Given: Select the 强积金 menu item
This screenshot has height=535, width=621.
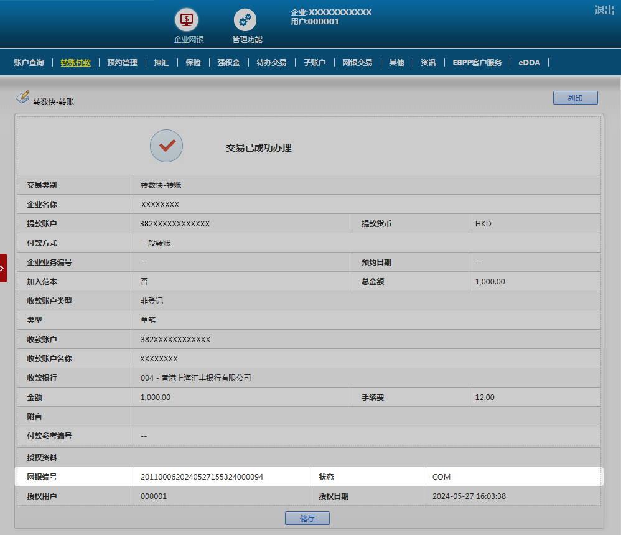Looking at the screenshot, I should pyautogui.click(x=228, y=63).
